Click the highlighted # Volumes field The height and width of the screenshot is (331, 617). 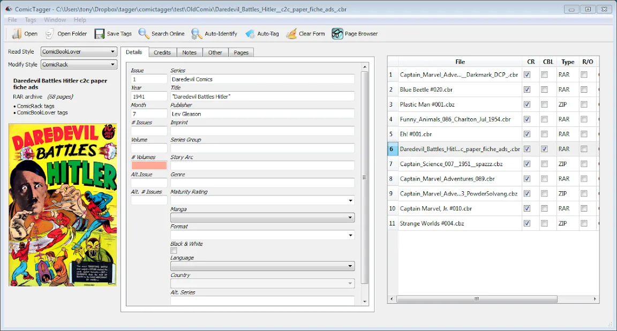[149, 165]
